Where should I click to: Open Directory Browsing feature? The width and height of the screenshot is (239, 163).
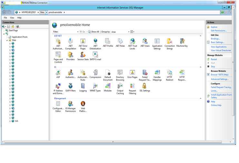120,75
